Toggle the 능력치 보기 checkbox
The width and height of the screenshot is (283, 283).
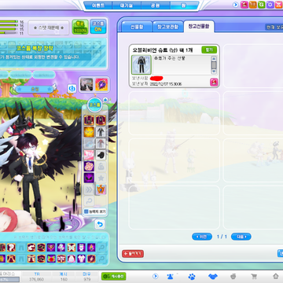[x=86, y=211]
